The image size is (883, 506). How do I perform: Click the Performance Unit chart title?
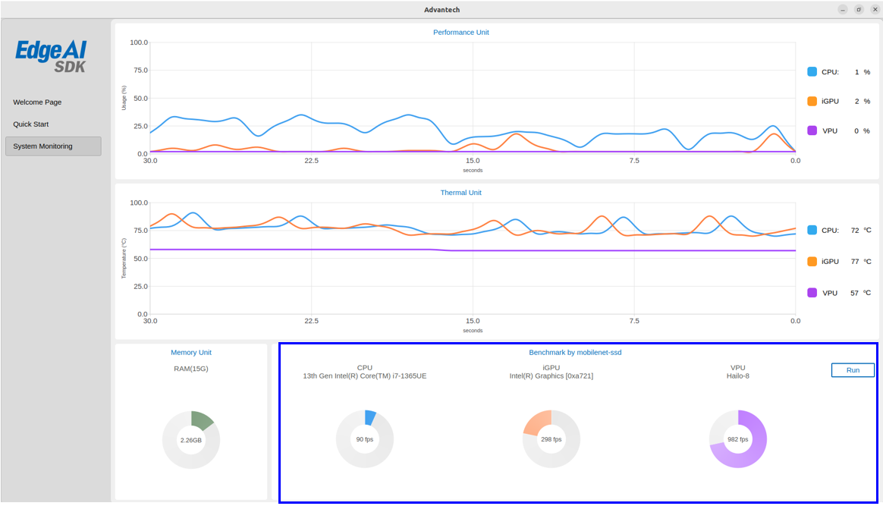pyautogui.click(x=461, y=33)
